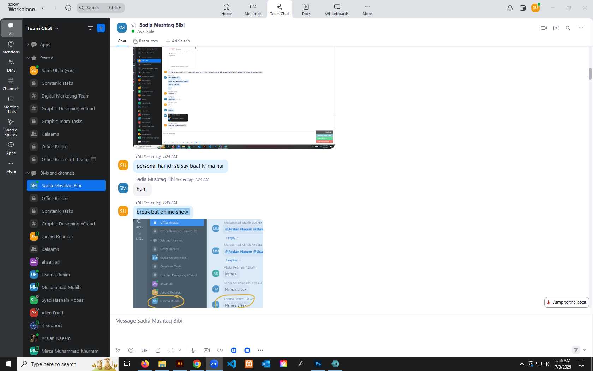Expand the Apps section in chat list
The height and width of the screenshot is (371, 593).
click(28, 45)
